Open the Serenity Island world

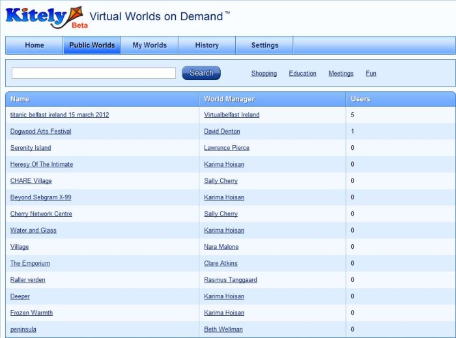click(31, 148)
